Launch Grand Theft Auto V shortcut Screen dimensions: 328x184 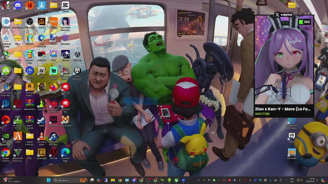18,155
